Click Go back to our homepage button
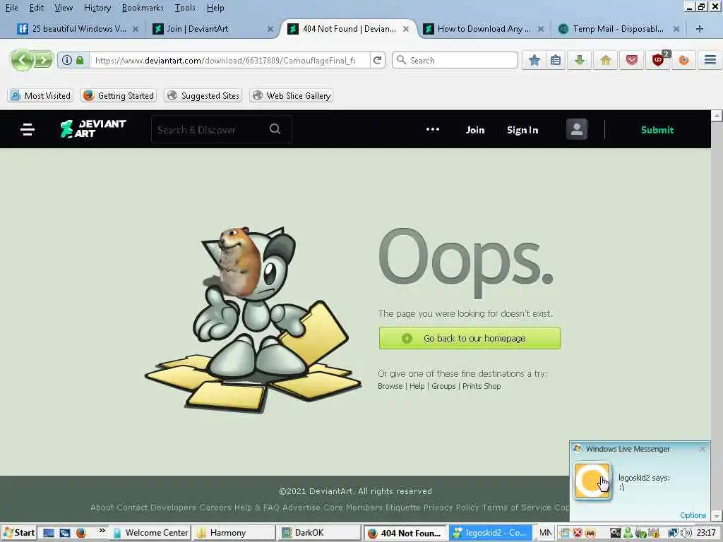This screenshot has height=542, width=723. coord(470,338)
